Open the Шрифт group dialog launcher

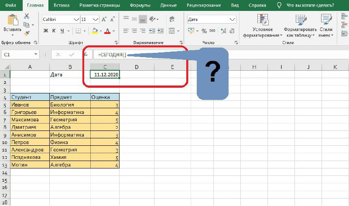(x=116, y=42)
